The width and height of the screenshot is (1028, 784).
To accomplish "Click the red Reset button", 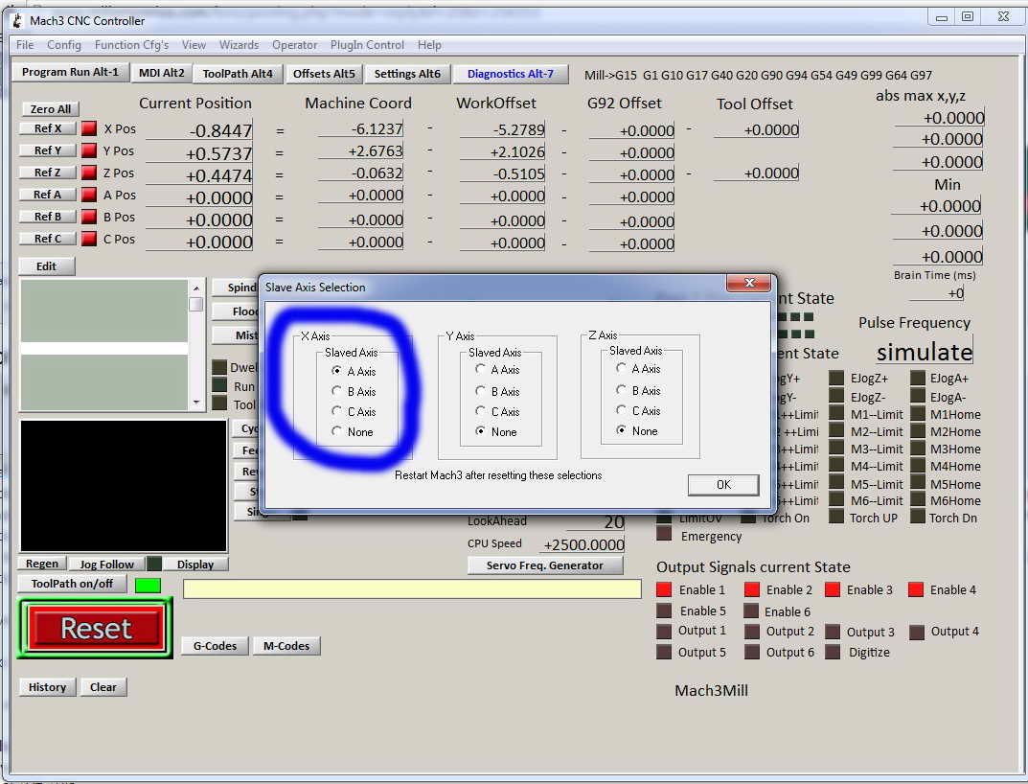I will (x=96, y=628).
